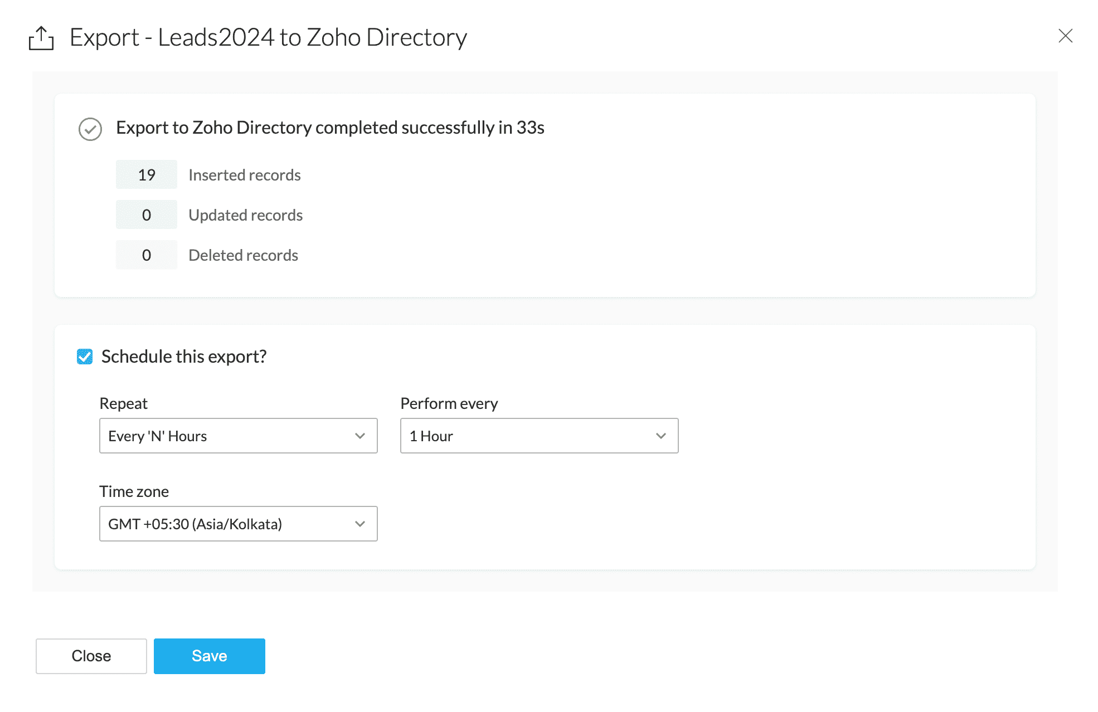
Task: Click the Deleted records label
Action: 243,255
